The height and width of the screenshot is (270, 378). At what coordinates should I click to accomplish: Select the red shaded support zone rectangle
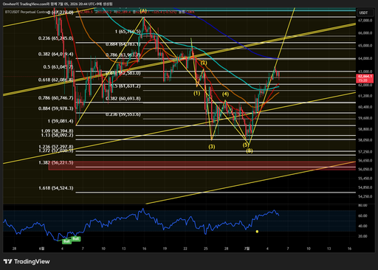pos(202,166)
